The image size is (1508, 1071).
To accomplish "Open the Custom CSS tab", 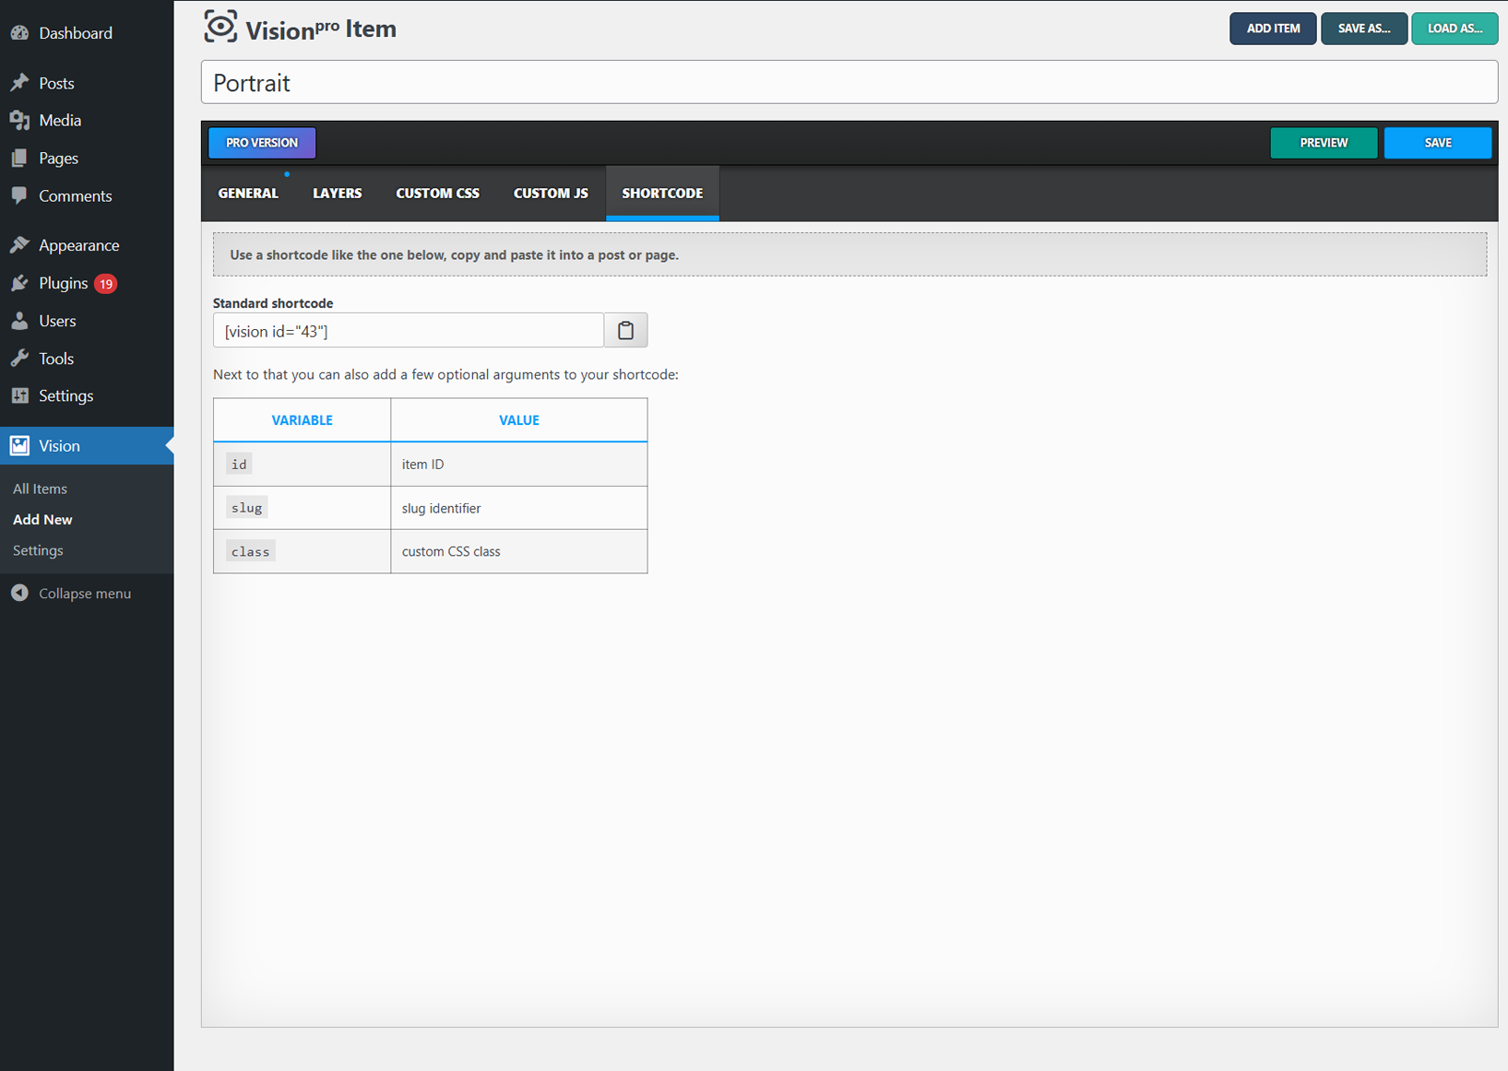I will tap(438, 194).
